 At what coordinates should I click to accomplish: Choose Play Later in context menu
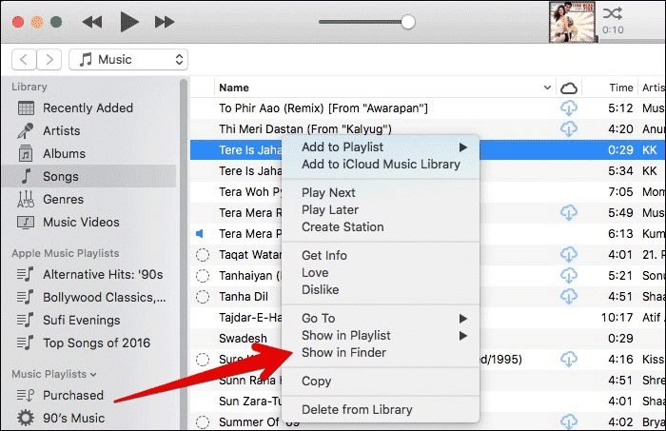pos(381,209)
